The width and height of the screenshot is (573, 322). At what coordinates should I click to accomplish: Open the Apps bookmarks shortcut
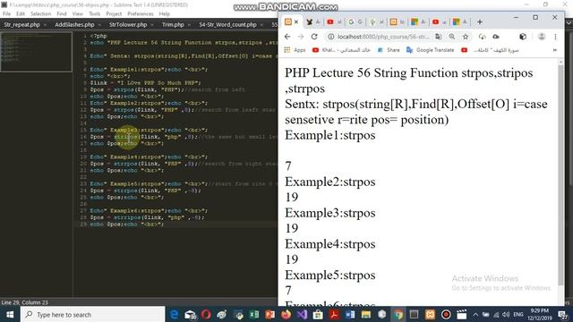click(295, 50)
